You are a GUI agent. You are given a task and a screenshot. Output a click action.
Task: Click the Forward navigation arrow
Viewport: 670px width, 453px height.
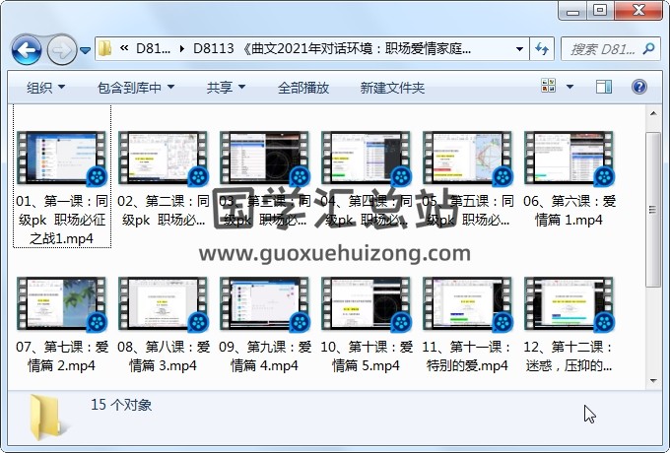click(61, 48)
